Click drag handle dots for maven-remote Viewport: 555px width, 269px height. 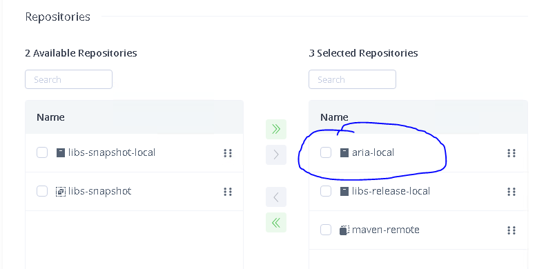pyautogui.click(x=512, y=230)
